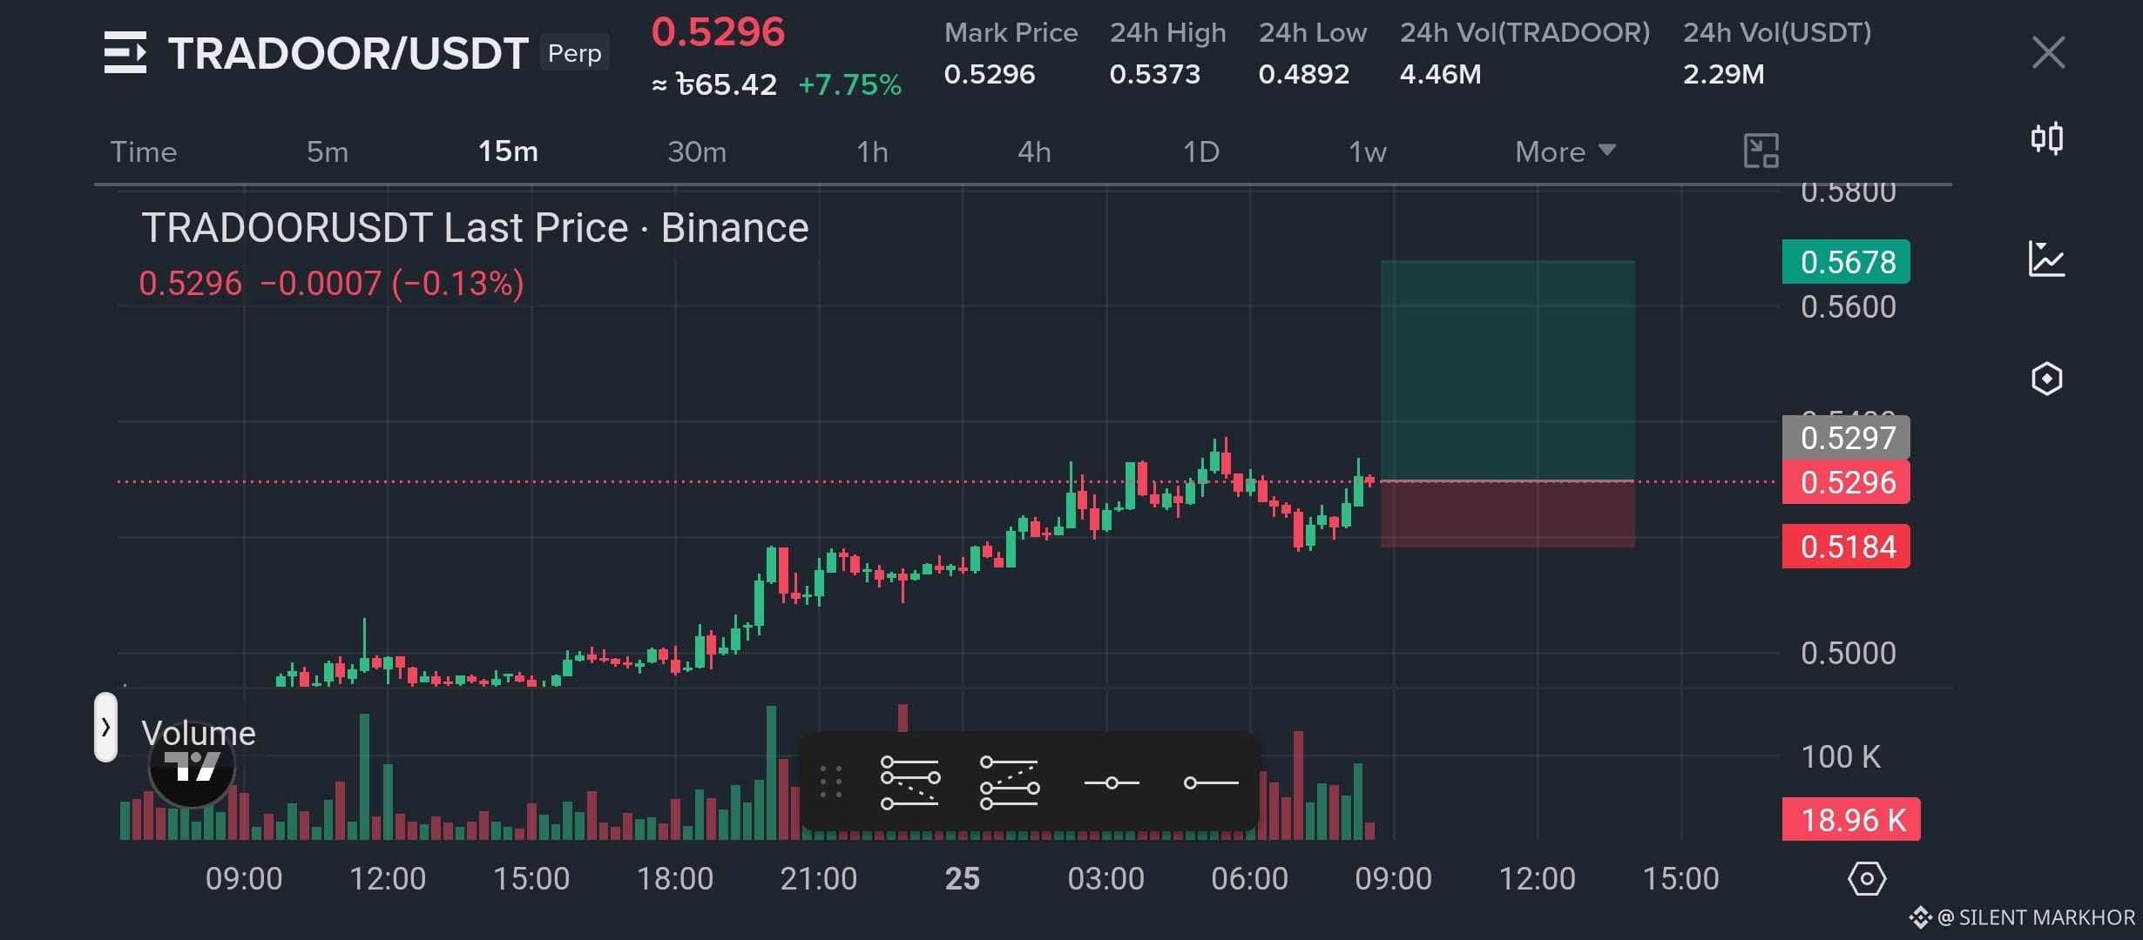Switch to the 1h timeframe
Viewport: 2143px width, 940px height.
(872, 151)
